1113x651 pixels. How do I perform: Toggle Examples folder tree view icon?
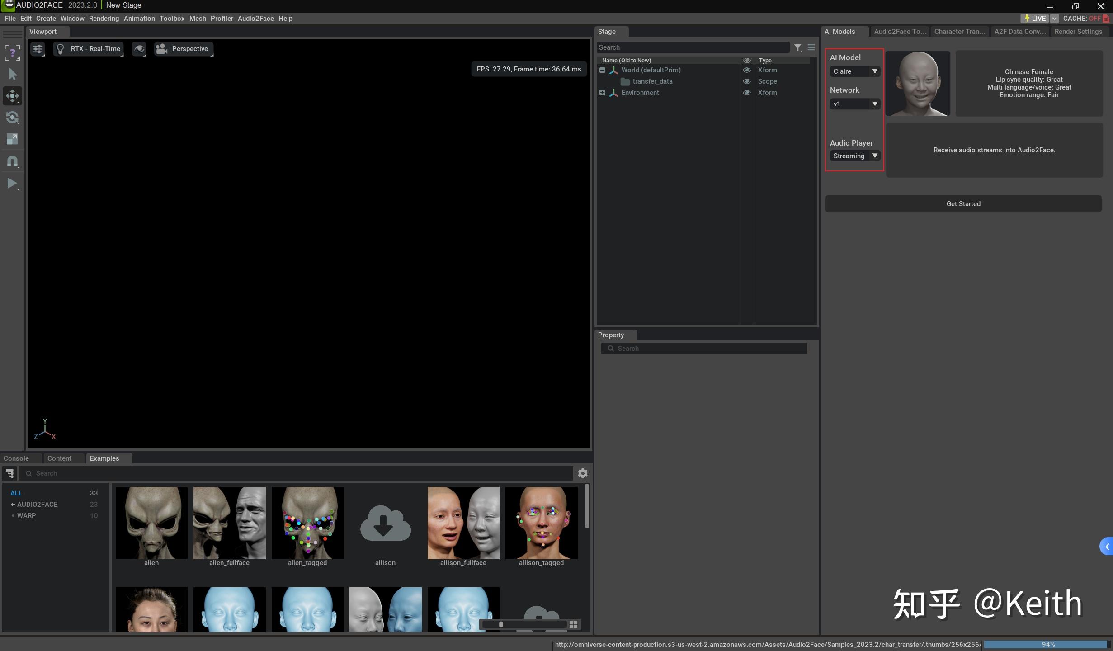[x=10, y=473]
